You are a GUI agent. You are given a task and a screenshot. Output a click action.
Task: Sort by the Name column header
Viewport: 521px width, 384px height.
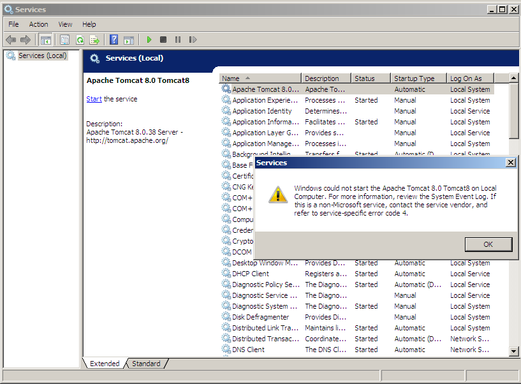tap(260, 78)
